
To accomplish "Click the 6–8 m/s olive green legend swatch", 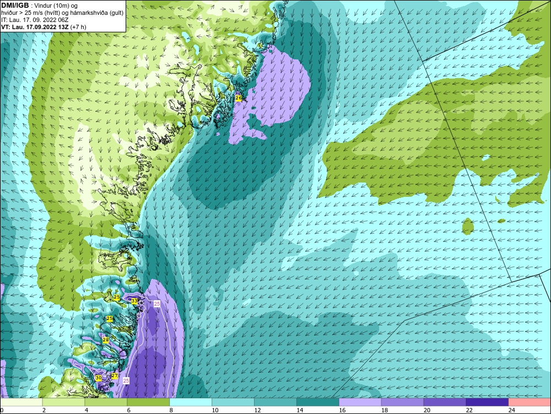I will point(148,402).
